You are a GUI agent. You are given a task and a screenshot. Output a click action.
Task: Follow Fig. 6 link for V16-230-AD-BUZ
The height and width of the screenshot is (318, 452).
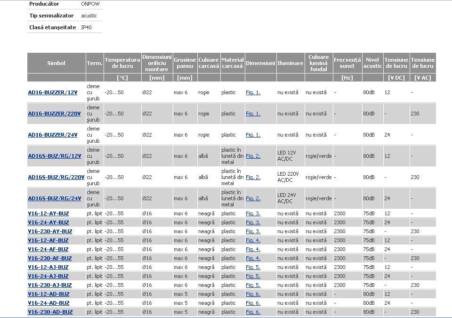pyautogui.click(x=253, y=312)
